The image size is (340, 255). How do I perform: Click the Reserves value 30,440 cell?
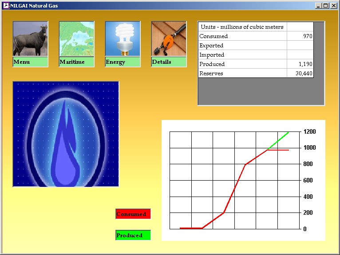click(300, 73)
